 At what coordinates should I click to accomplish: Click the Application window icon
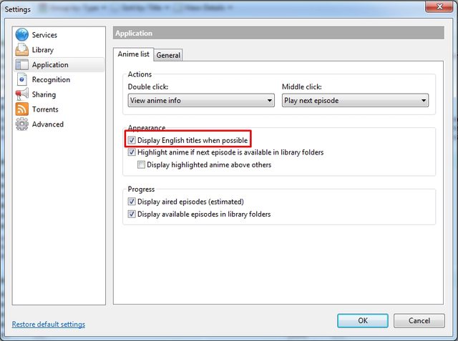coord(21,65)
